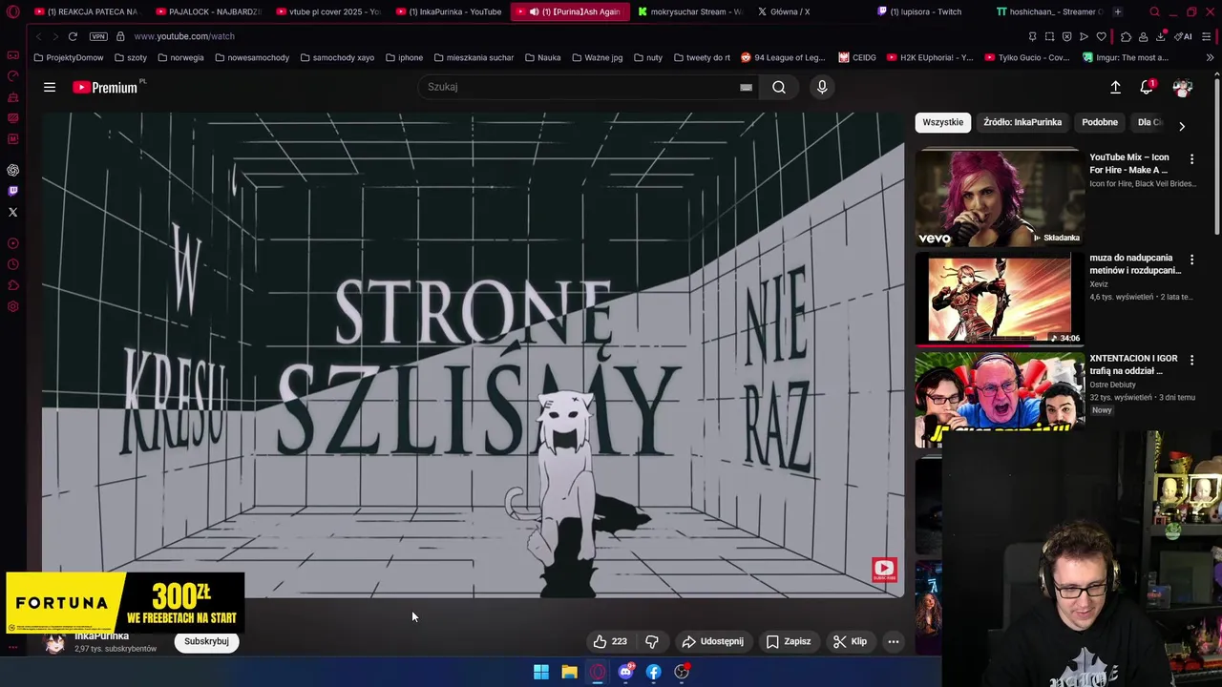The height and width of the screenshot is (687, 1222).
Task: Open browser extensions cube icon
Action: click(x=1126, y=36)
